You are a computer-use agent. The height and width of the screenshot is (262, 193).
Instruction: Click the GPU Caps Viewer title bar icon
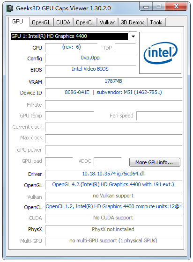tap(10, 8)
